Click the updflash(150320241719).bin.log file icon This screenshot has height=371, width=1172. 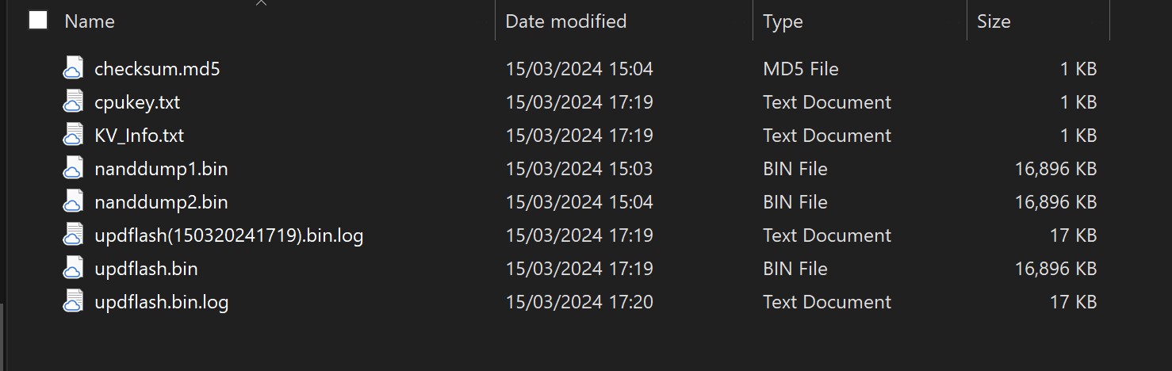(x=73, y=235)
